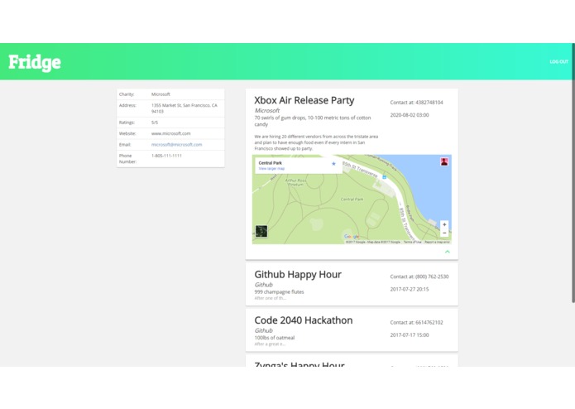This screenshot has width=575, height=409.
Task: Click the transit marker on 85th St Transverse
Action: pos(385,177)
